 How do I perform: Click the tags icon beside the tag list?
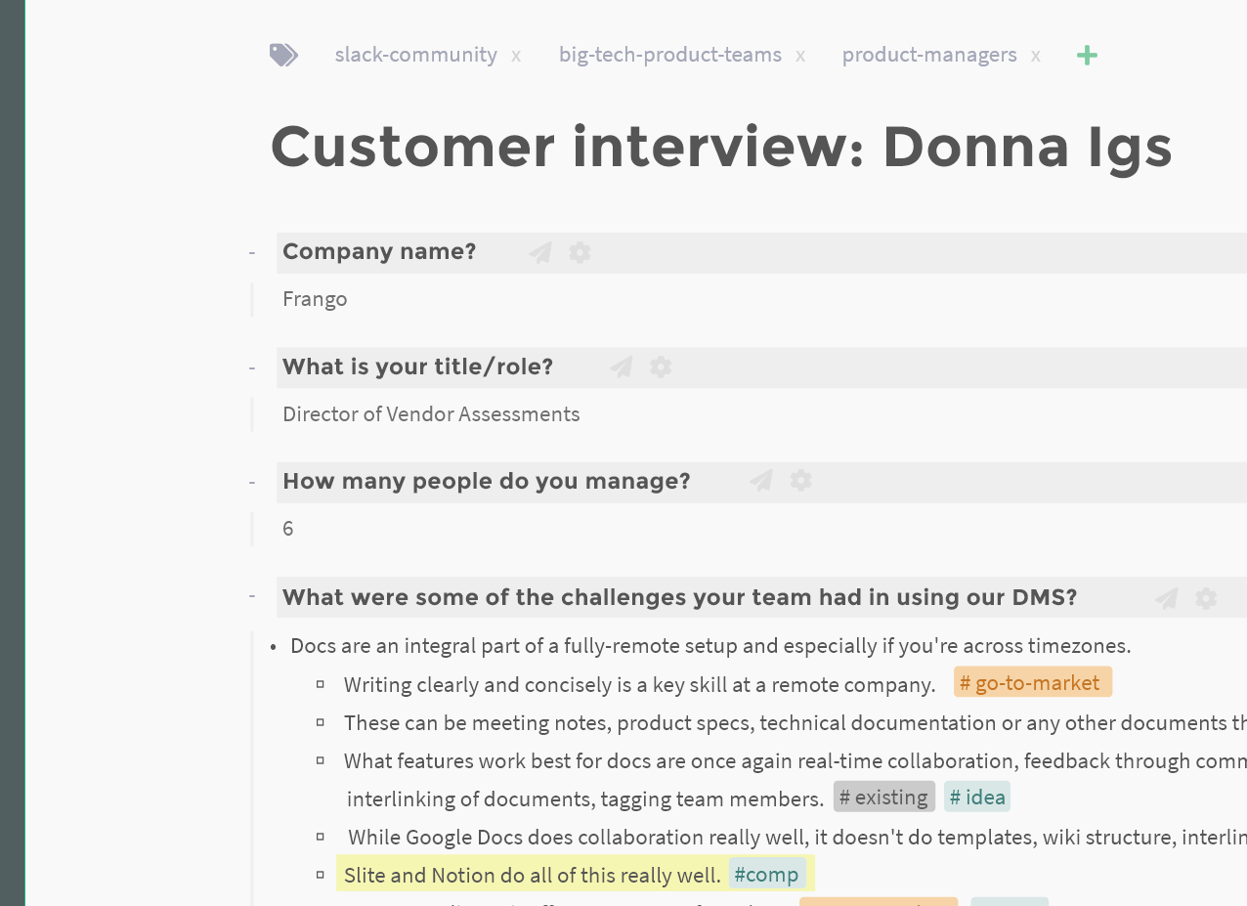pos(282,54)
